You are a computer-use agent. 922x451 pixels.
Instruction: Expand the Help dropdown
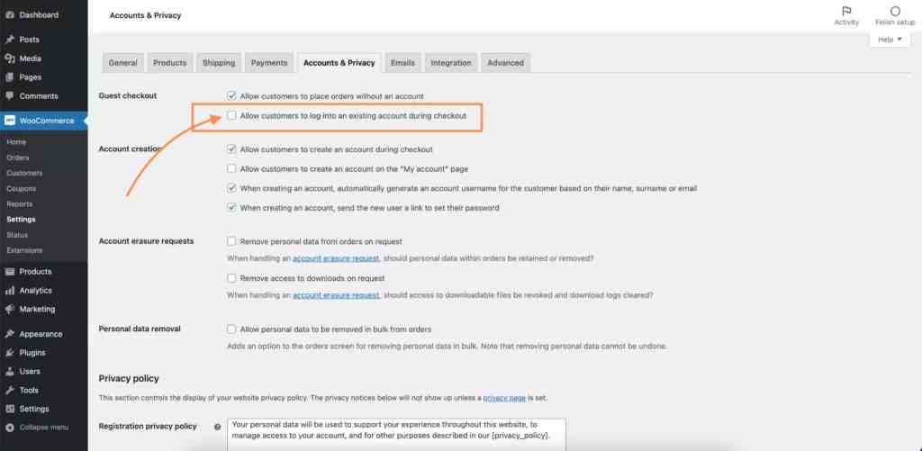pyautogui.click(x=890, y=40)
